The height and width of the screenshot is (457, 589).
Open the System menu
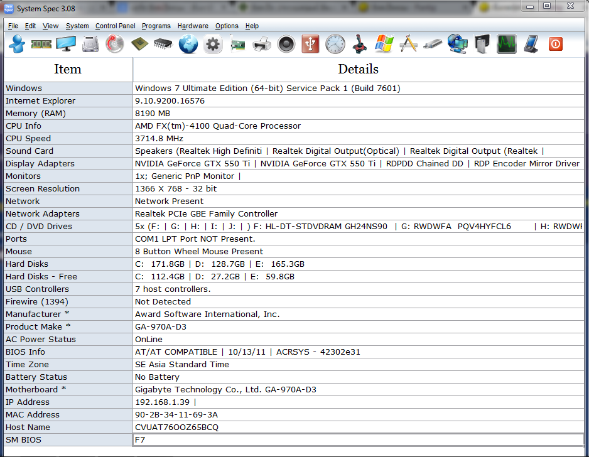[77, 26]
